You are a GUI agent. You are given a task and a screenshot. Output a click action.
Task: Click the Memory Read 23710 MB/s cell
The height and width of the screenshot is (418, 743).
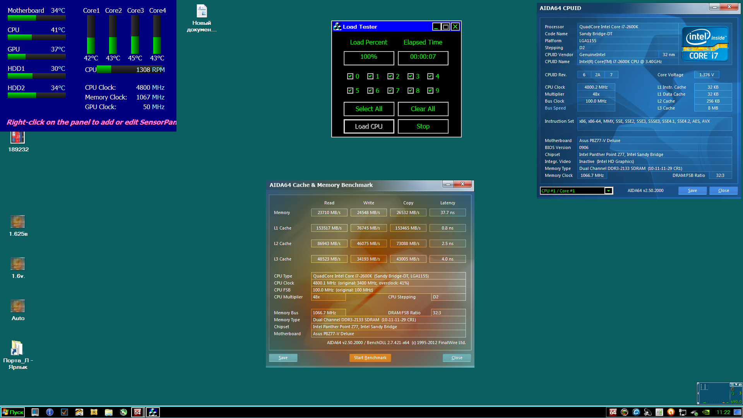[x=329, y=212]
